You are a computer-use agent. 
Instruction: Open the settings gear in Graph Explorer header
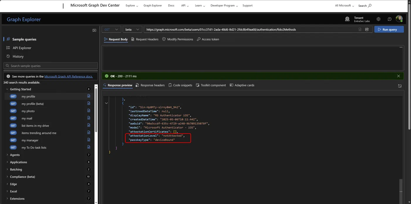coord(378,19)
